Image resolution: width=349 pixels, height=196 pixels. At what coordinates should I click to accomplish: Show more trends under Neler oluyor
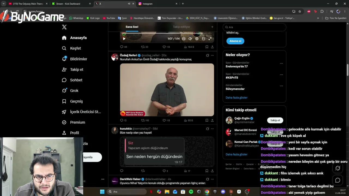pos(236,97)
